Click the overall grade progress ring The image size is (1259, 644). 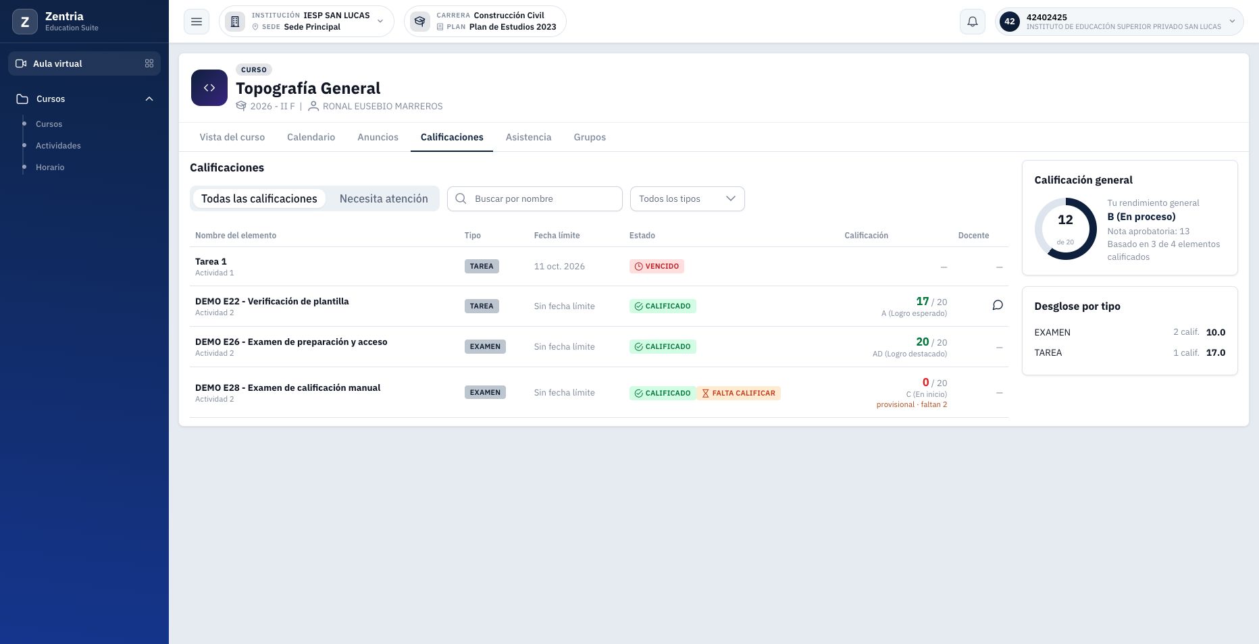[1065, 229]
